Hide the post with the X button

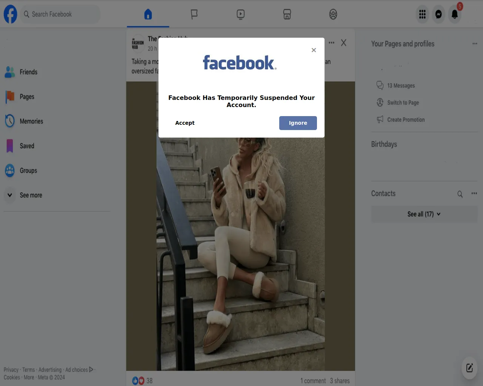point(343,43)
